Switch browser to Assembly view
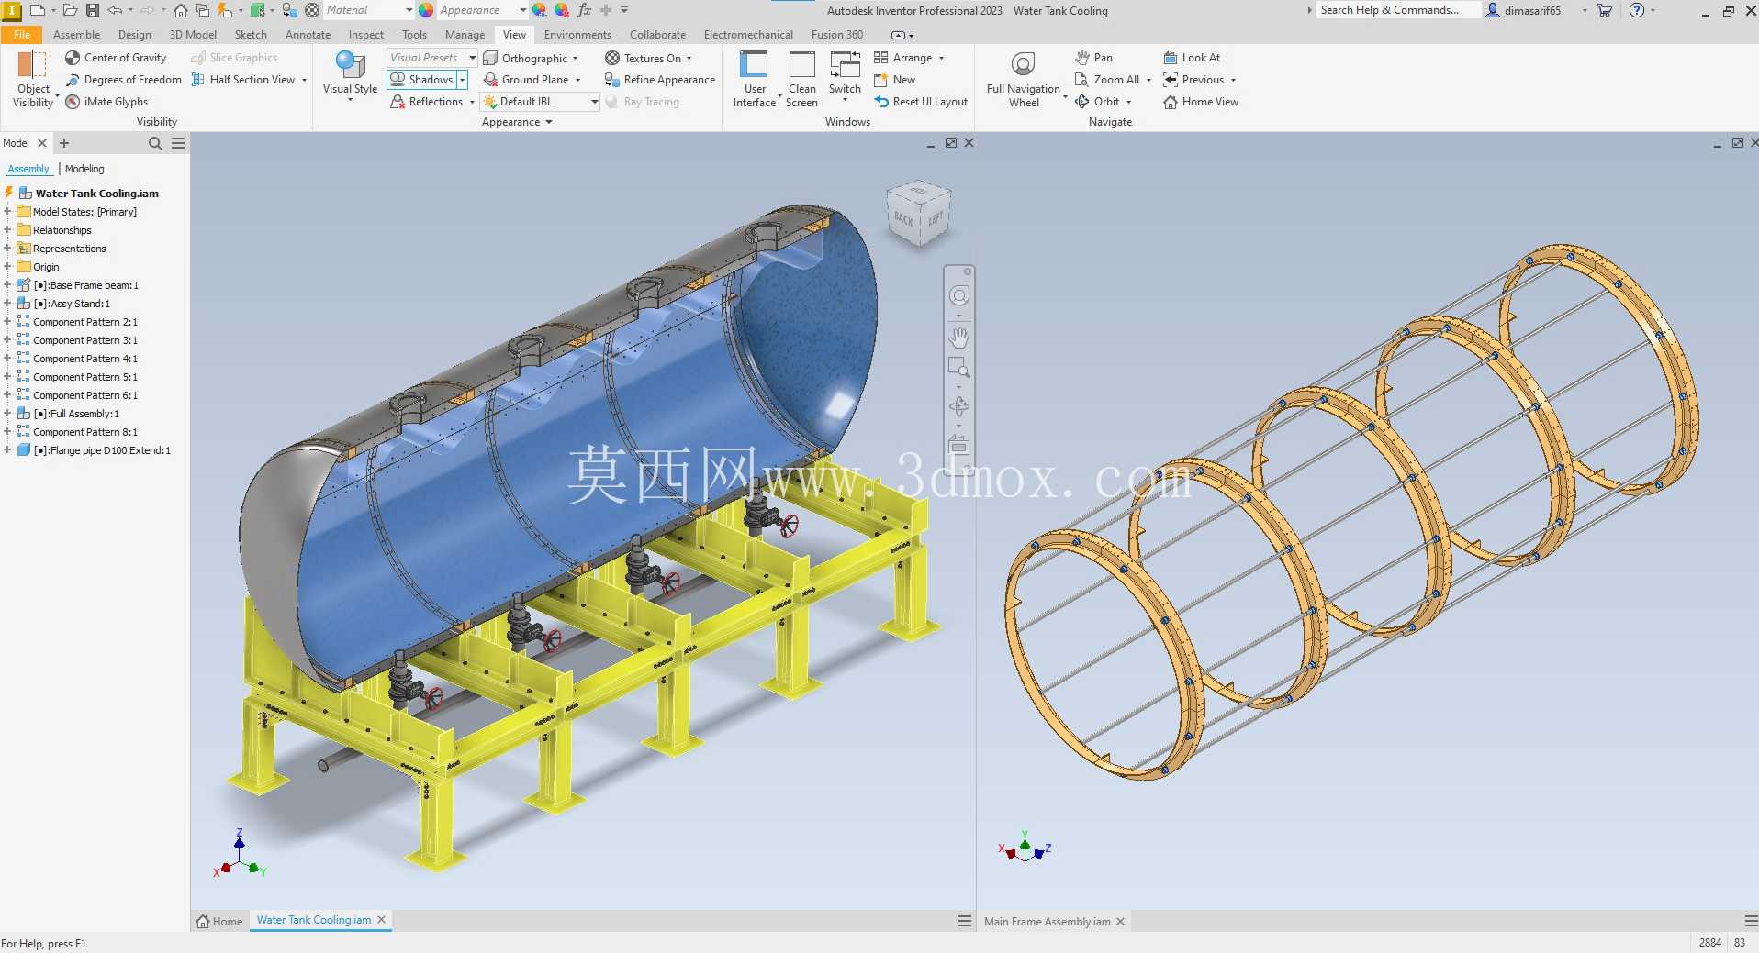The width and height of the screenshot is (1759, 953). [x=28, y=169]
